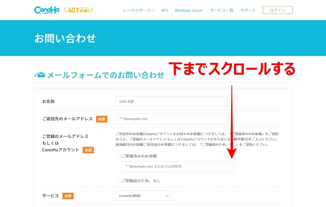Click the 40万 account achievement badge
326x207 pixels.
click(78, 10)
